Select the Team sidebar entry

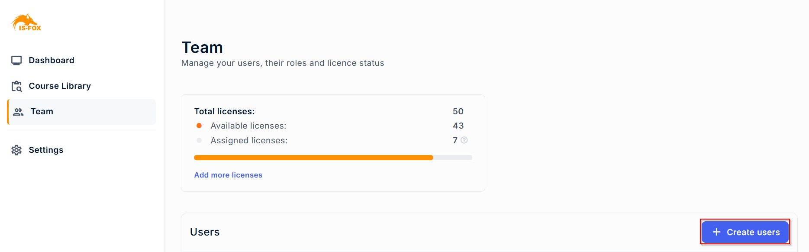tap(42, 112)
